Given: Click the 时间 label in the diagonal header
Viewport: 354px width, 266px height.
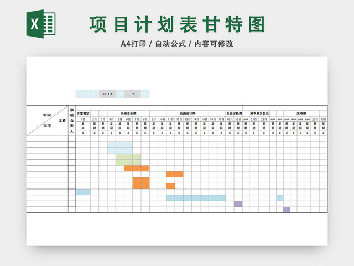Looking at the screenshot, I should [x=47, y=115].
